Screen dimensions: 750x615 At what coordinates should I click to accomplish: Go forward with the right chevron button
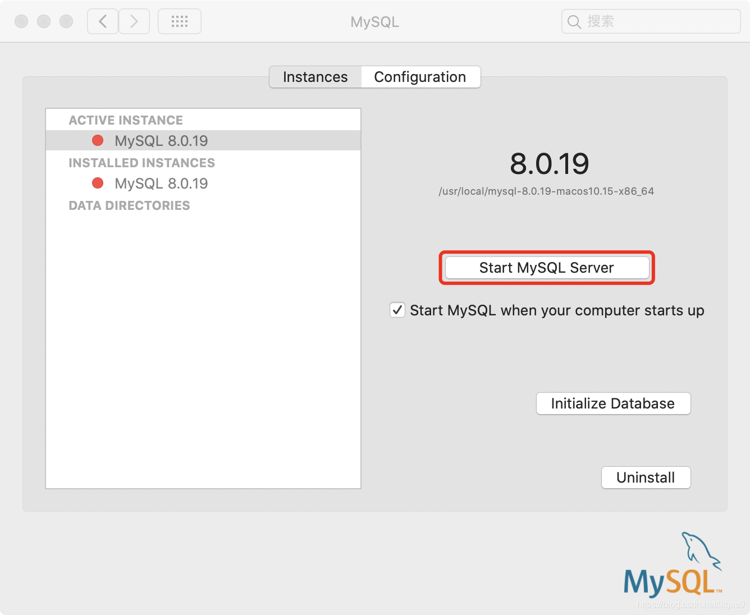point(134,21)
